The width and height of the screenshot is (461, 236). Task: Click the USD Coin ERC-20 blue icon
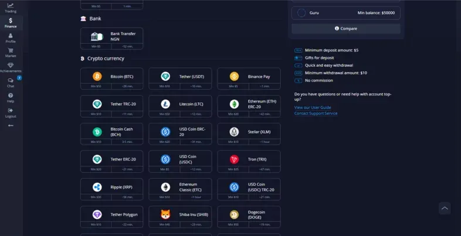point(165,132)
